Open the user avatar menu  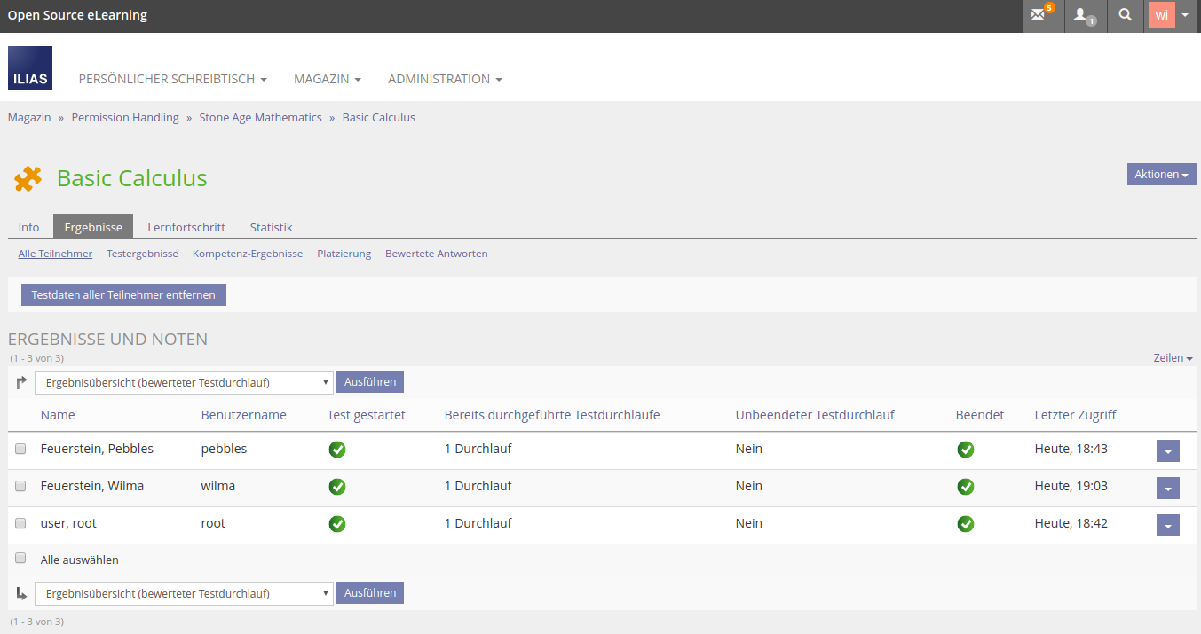coord(1171,15)
